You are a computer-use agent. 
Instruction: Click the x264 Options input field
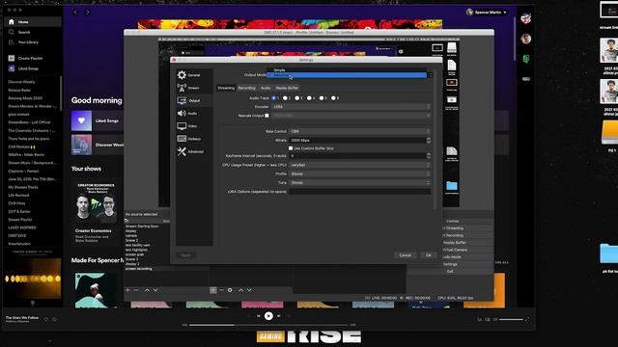click(360, 192)
